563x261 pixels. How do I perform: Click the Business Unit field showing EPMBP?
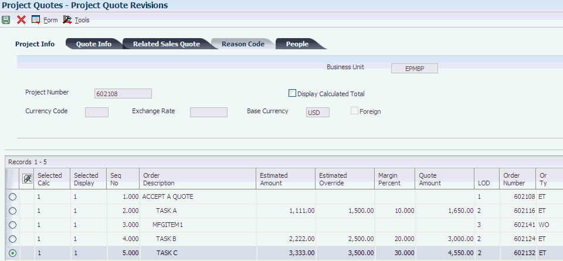tap(414, 69)
